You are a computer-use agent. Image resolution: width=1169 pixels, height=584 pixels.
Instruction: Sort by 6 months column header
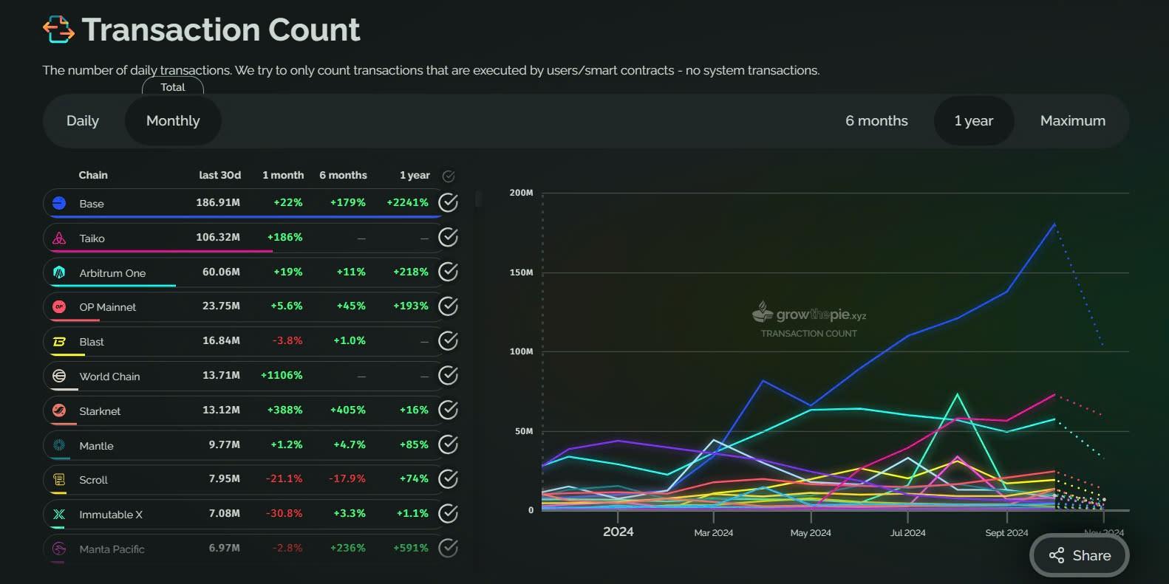[x=343, y=175]
